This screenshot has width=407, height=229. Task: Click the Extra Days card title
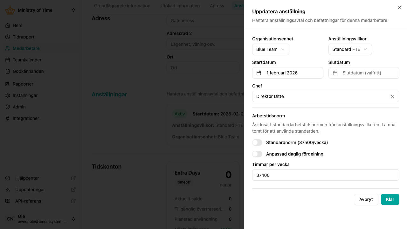(187, 173)
